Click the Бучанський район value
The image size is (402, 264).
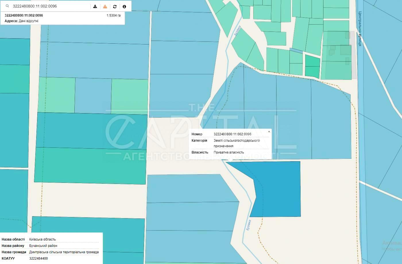[43, 246]
